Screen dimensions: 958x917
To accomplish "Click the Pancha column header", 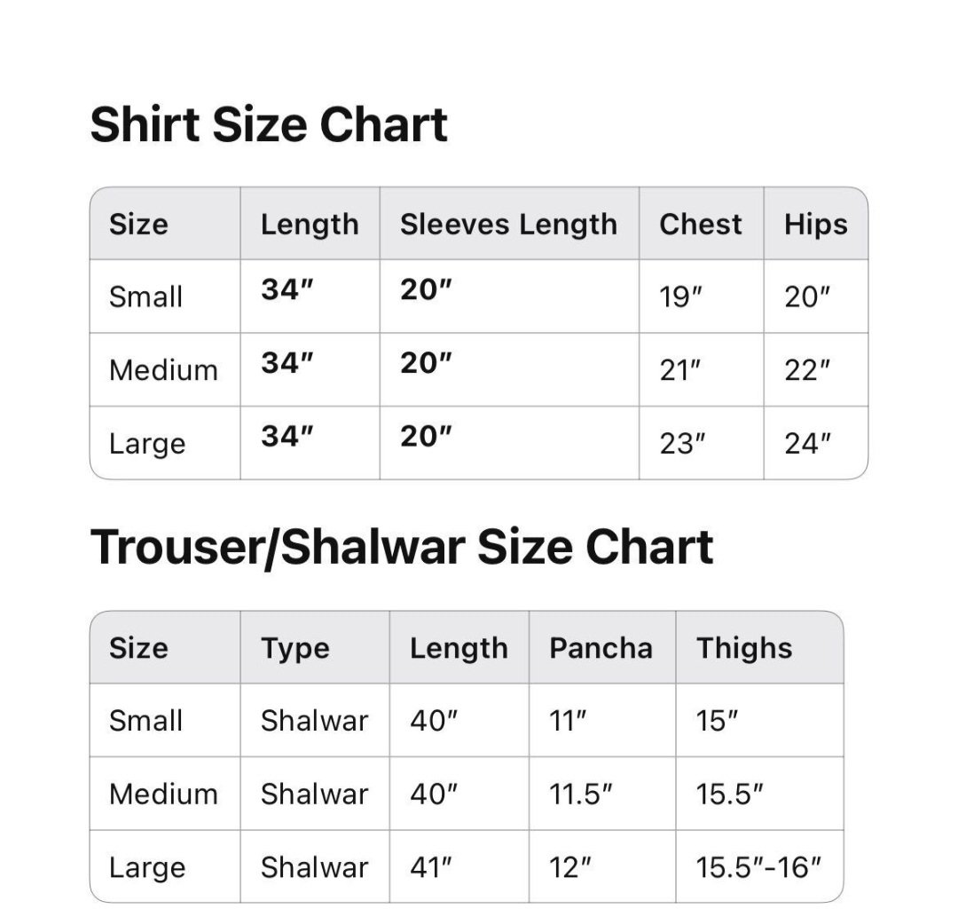I will click(601, 648).
